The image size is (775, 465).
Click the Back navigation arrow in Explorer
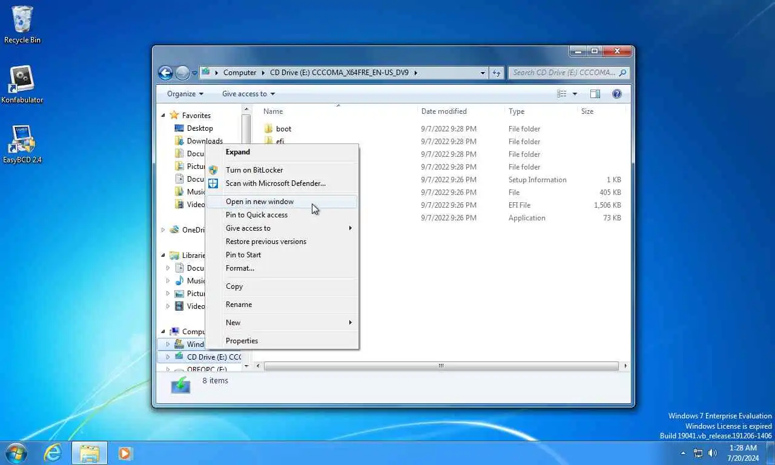click(165, 73)
